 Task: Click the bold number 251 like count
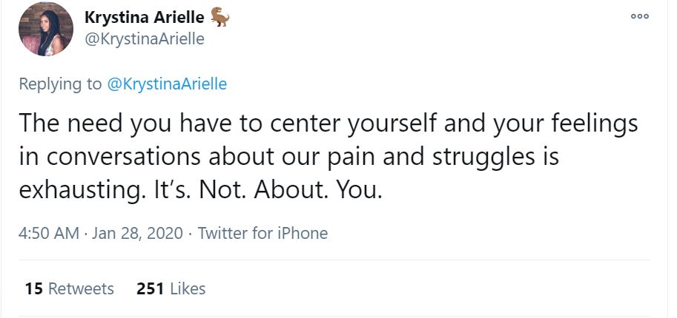pos(150,288)
